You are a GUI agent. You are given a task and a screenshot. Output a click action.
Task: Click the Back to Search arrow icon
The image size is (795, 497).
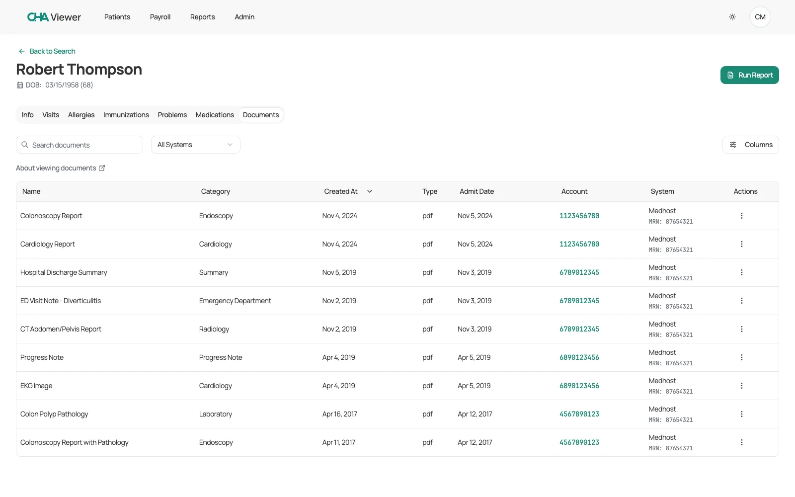click(x=22, y=51)
